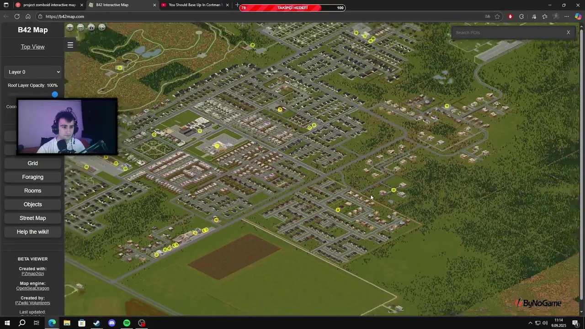The width and height of the screenshot is (585, 329).
Task: Toggle the Street Map overlay button
Action: coord(32,218)
